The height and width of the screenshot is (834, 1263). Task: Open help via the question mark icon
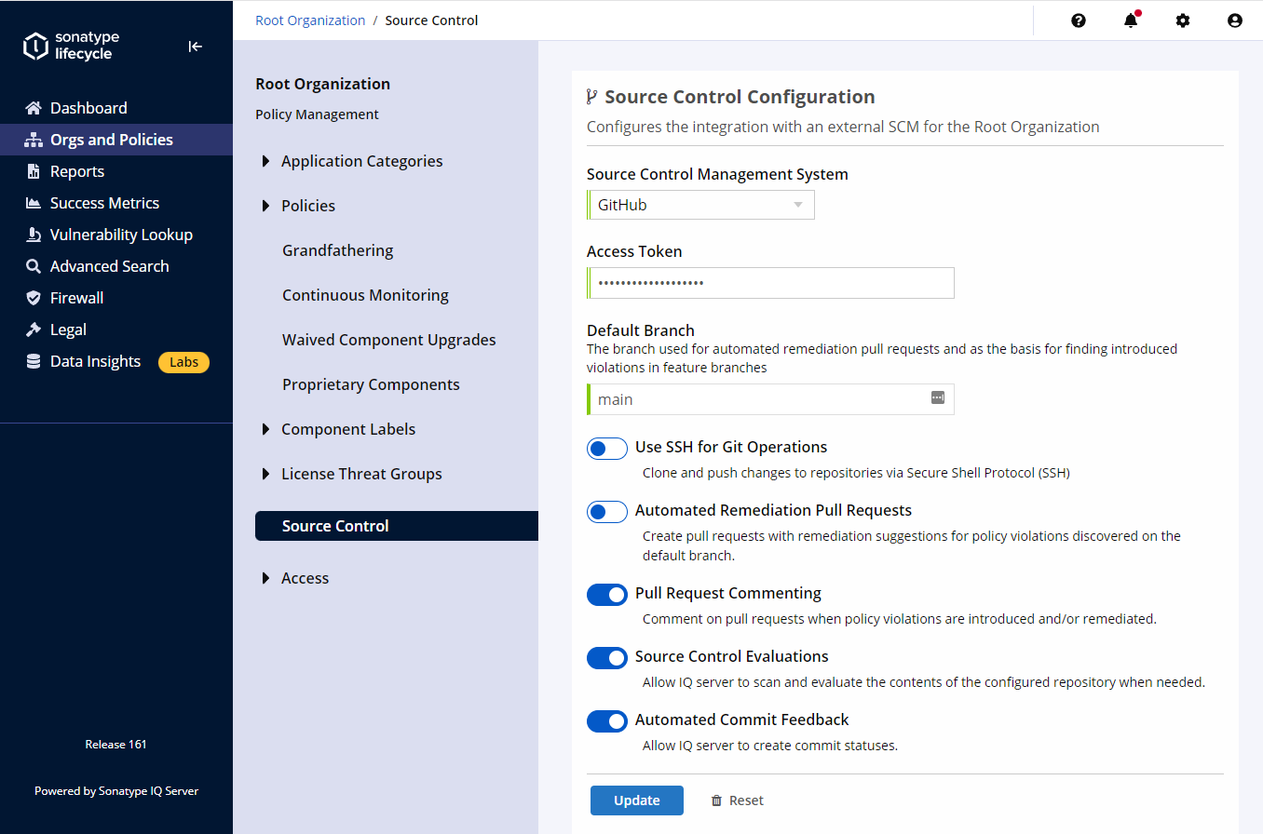[x=1079, y=20]
